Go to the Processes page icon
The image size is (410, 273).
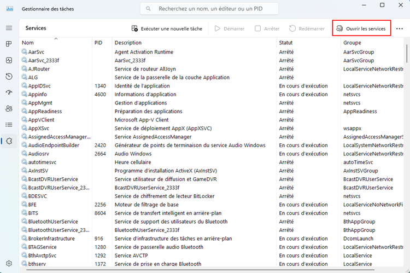9,44
